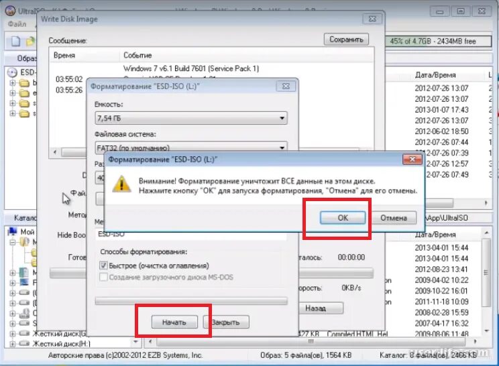The image size is (499, 366).
Task: Click the Событие column header
Action: [x=137, y=56]
